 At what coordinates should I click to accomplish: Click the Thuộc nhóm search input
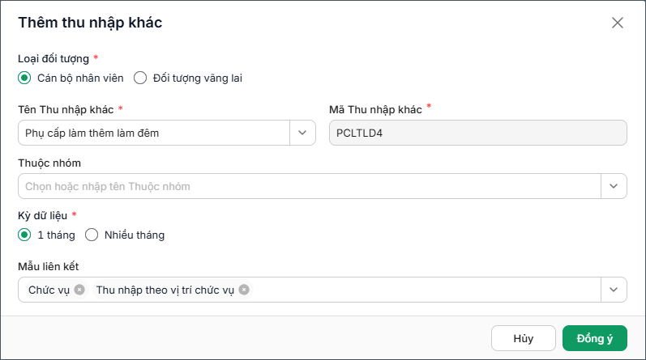310,186
